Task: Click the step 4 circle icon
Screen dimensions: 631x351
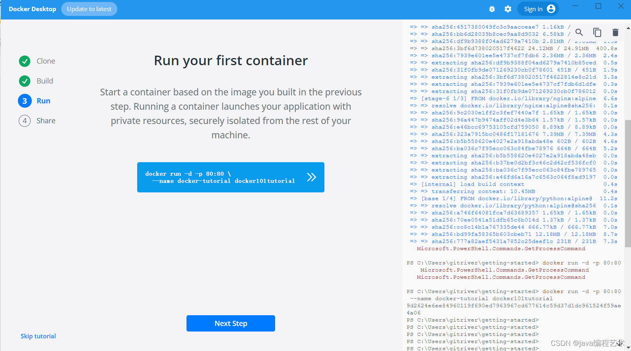Action: coord(25,121)
